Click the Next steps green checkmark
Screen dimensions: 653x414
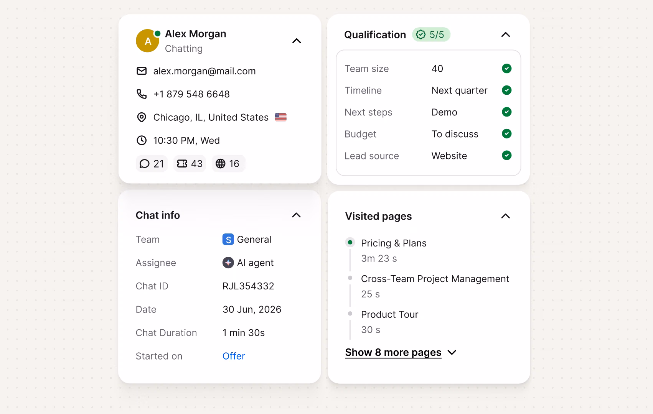506,112
